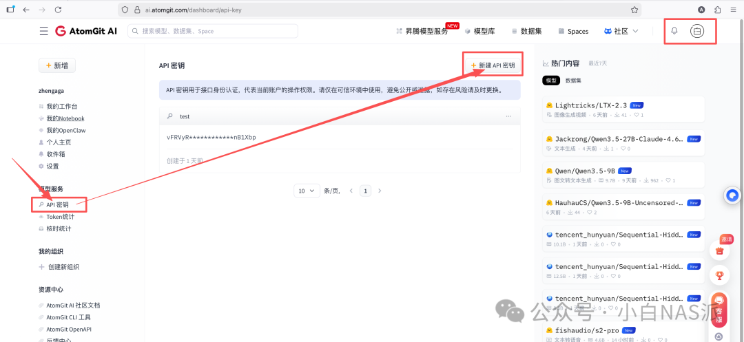Viewport: 744px width, 342px height.
Task: Open the fishaudio/s2-pro model card
Action: pyautogui.click(x=623, y=333)
